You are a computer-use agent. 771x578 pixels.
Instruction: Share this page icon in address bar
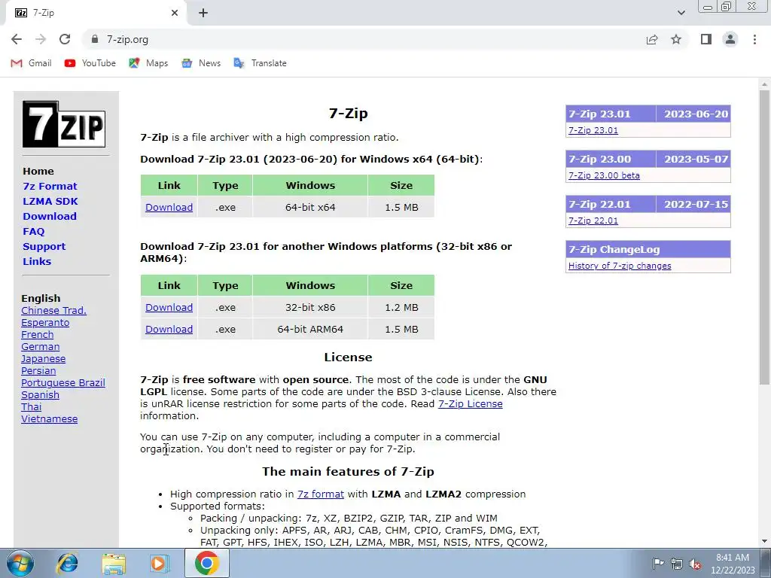click(x=652, y=39)
